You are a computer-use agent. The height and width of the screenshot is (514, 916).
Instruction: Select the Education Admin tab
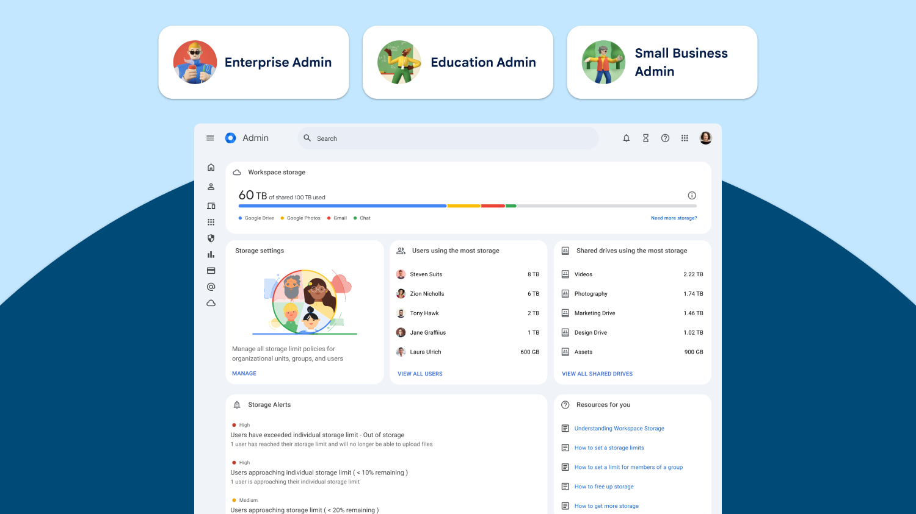point(457,62)
